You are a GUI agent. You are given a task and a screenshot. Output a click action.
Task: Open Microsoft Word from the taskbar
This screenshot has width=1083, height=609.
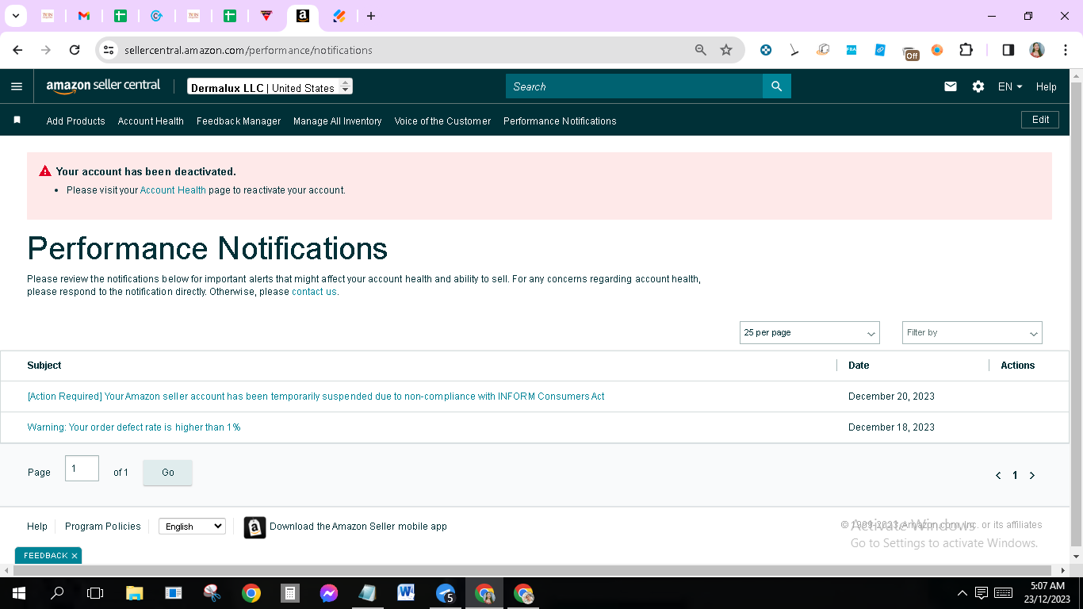(407, 593)
